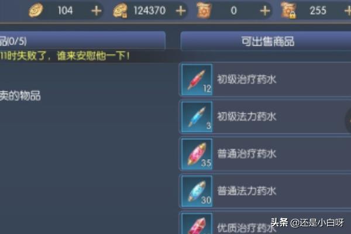
Task: Open the listed items (0/5) header tab
Action: 82,41
